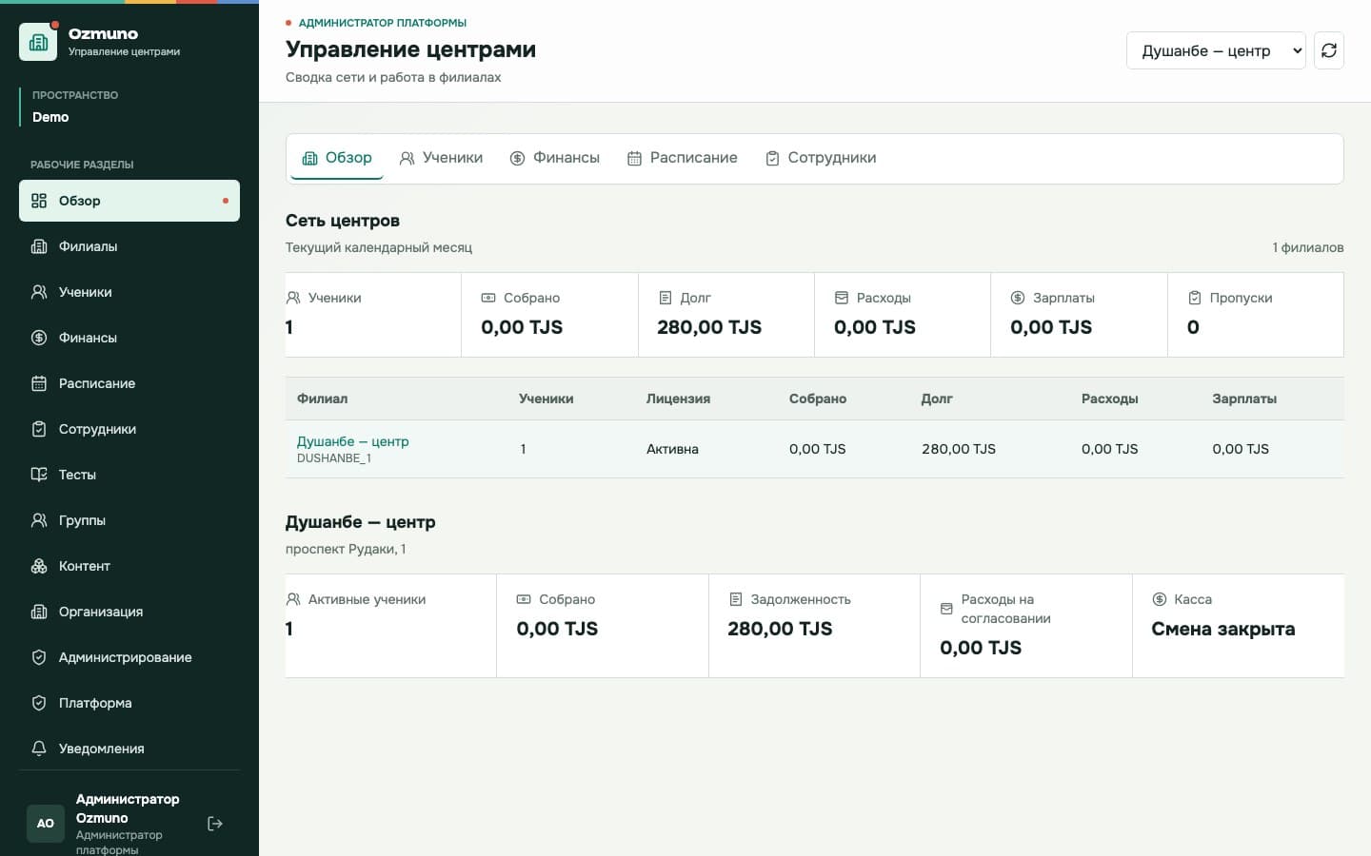1371x856 pixels.
Task: Click the logout icon beside administrator profile
Action: 215,824
